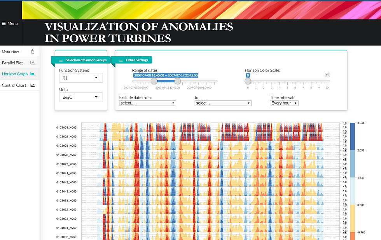Screen dimensions: 381x240
Task: Click the start handle of the date range slider
Action: 154,81
